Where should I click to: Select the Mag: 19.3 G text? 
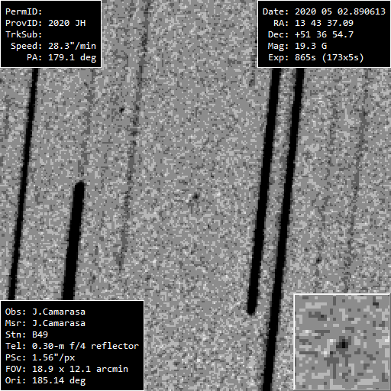[x=297, y=46]
